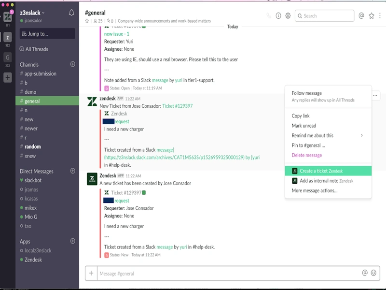Viewport: 386px width, 290px height.
Task: Open More message actions entry
Action: 328,190
